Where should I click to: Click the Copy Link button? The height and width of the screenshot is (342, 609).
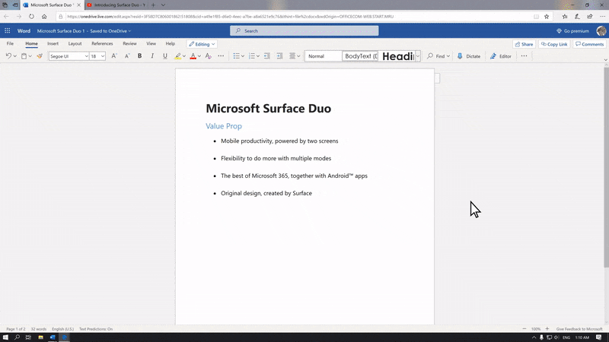[x=553, y=44]
